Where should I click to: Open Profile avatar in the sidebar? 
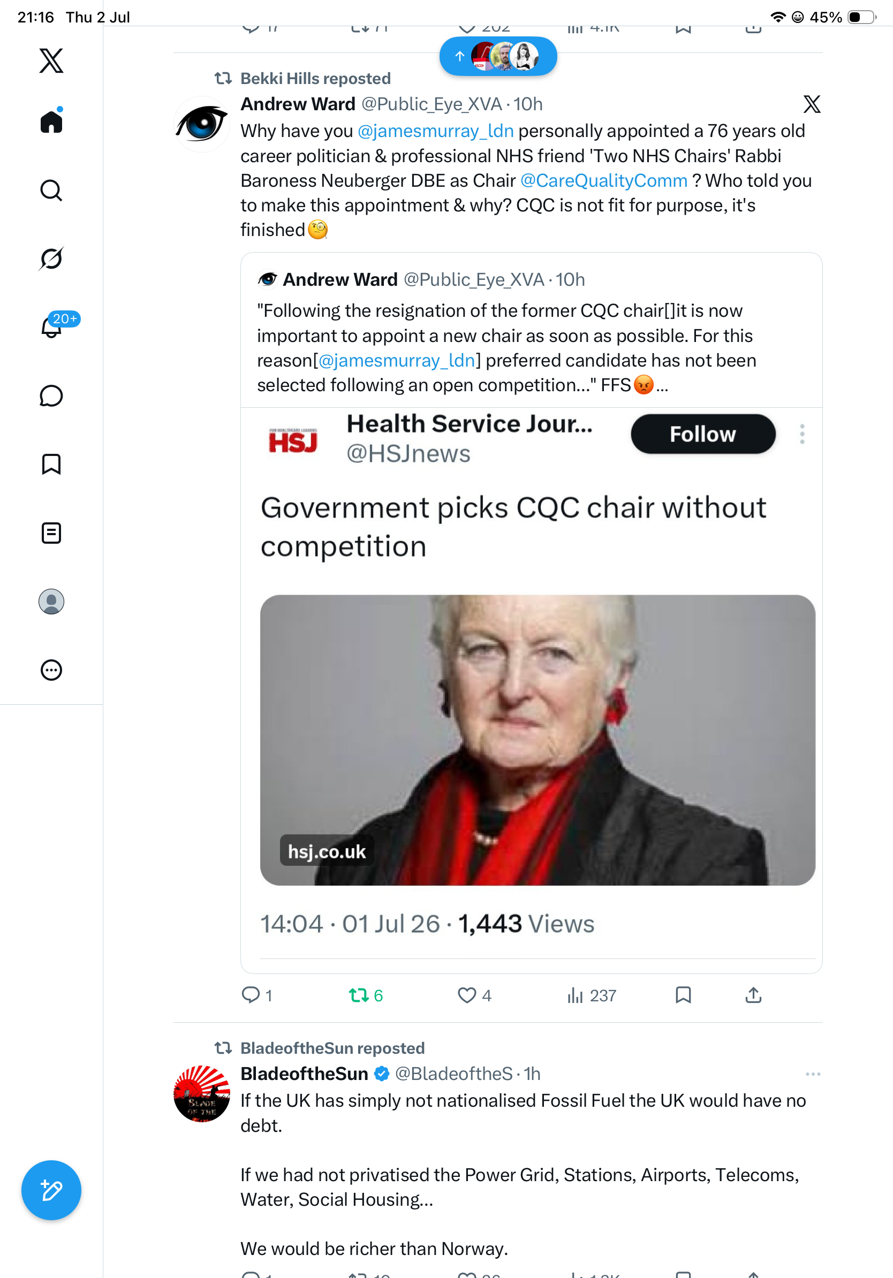tap(51, 601)
